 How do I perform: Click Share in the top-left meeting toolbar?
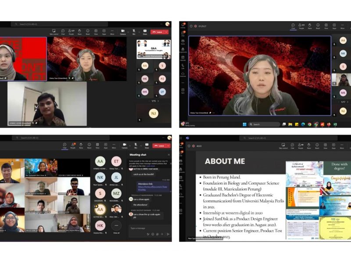coord(145,32)
